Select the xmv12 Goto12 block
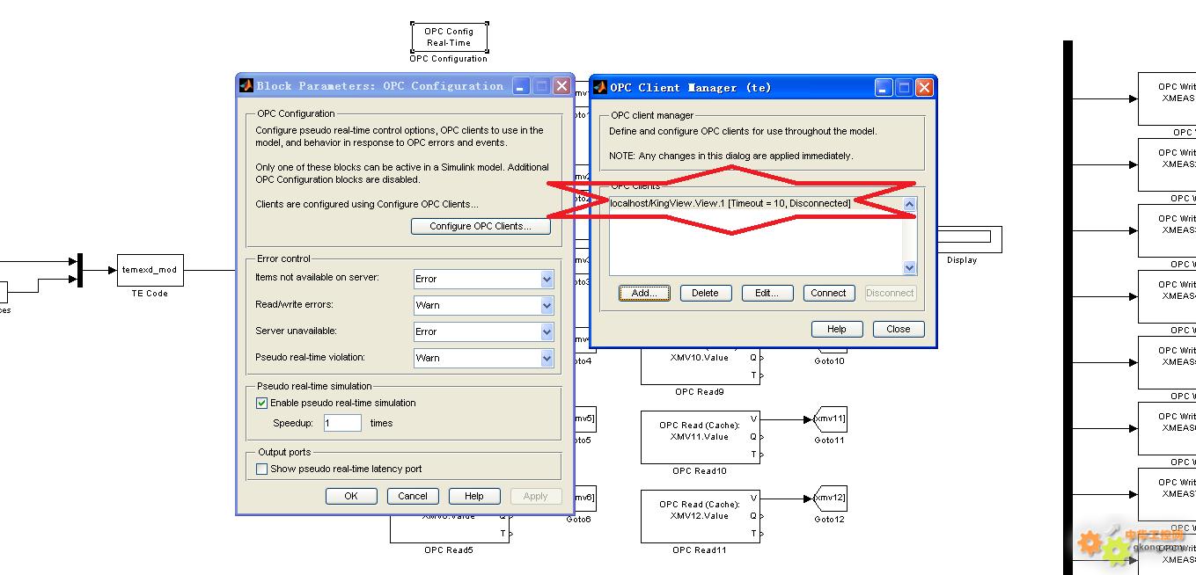Screen dimensions: 1196x575 coord(830,499)
